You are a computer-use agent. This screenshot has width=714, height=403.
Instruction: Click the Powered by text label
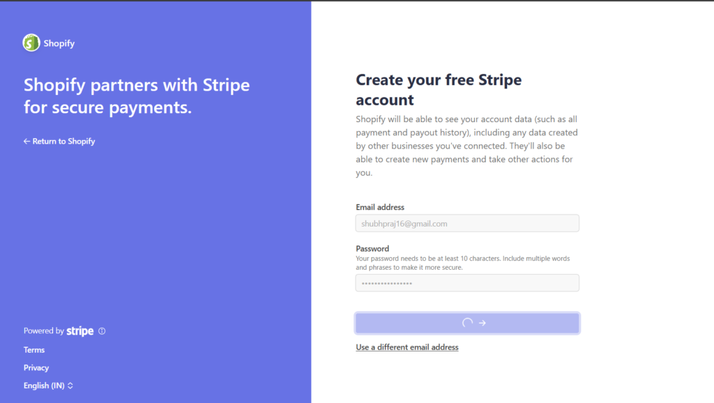click(44, 331)
